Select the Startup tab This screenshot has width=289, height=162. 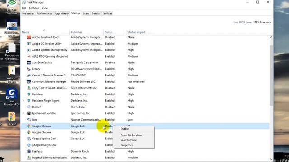point(75,13)
